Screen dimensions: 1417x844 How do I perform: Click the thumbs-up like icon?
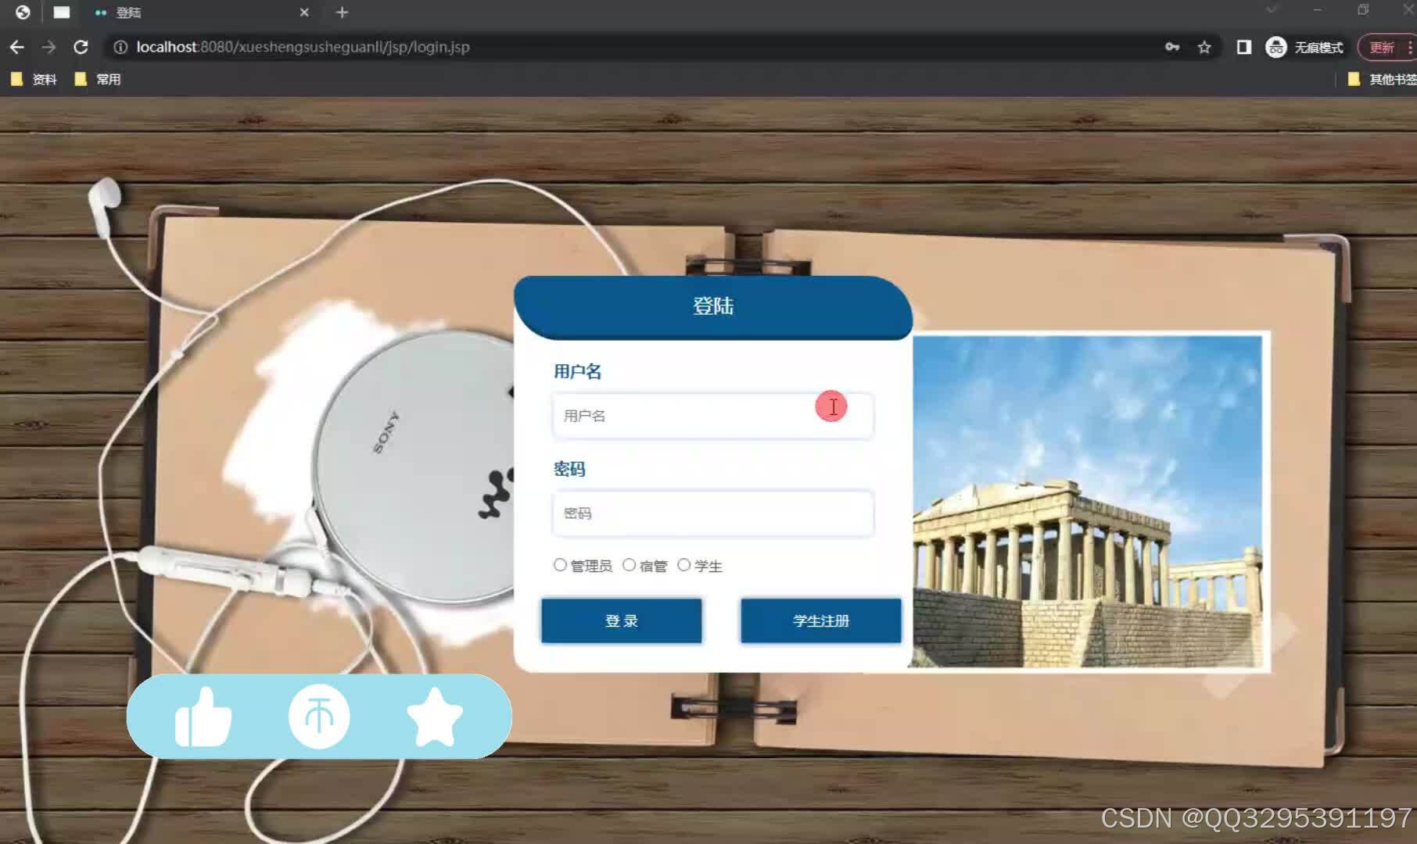tap(203, 717)
